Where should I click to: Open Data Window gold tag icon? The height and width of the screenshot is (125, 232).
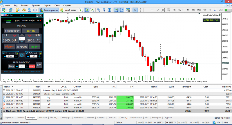coord(24,10)
